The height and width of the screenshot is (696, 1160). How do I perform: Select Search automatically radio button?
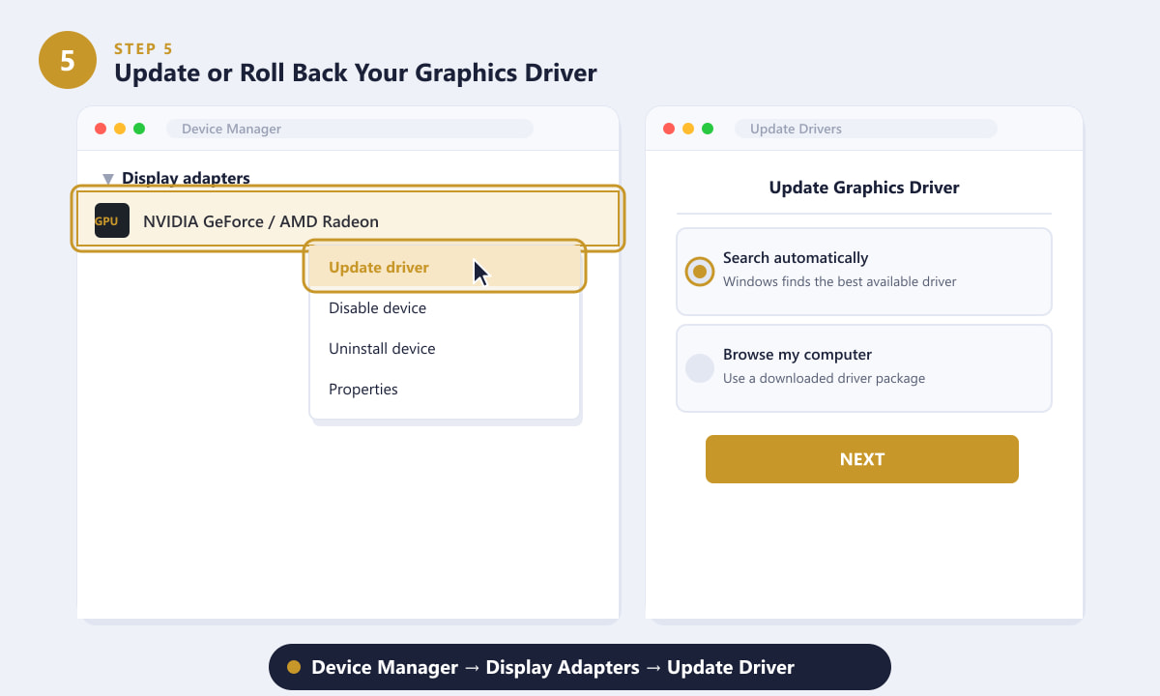coord(700,272)
